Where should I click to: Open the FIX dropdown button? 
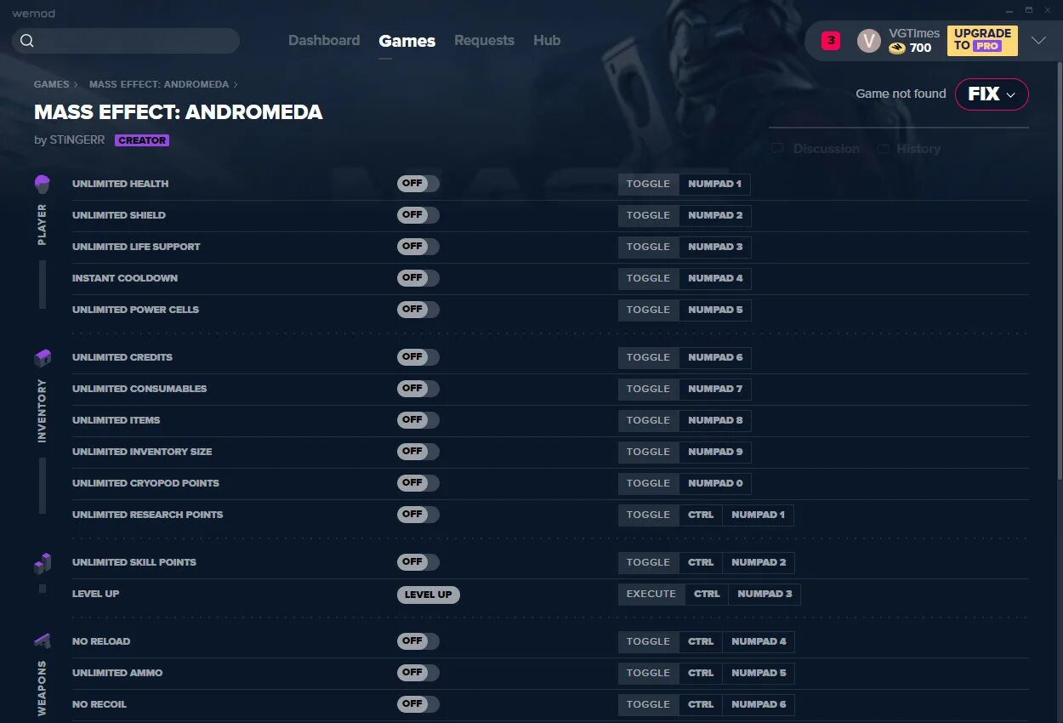pyautogui.click(x=992, y=94)
